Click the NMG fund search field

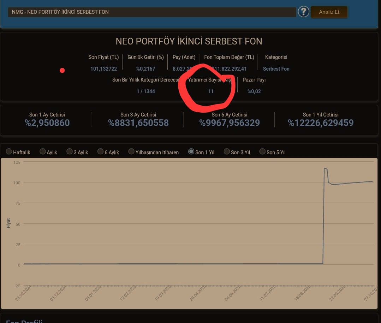[x=152, y=12]
